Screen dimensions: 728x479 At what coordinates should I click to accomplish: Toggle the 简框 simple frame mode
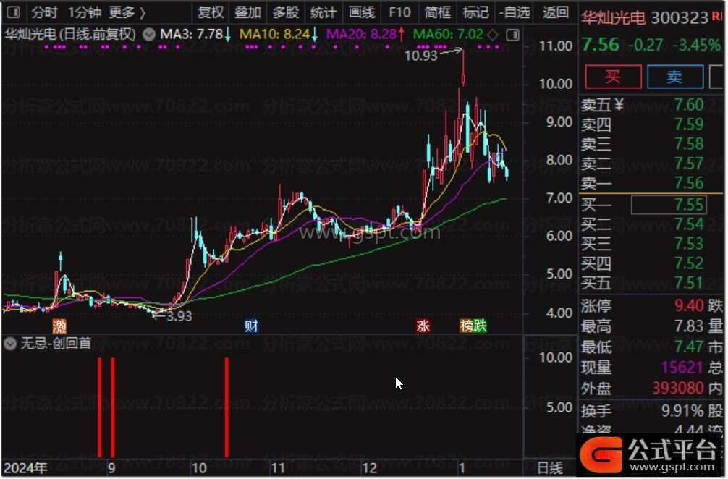coord(437,12)
